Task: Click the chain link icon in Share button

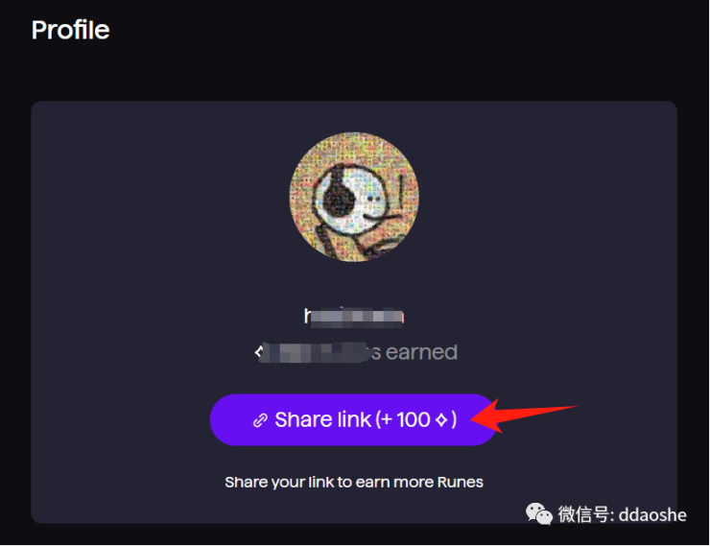Action: tap(260, 420)
